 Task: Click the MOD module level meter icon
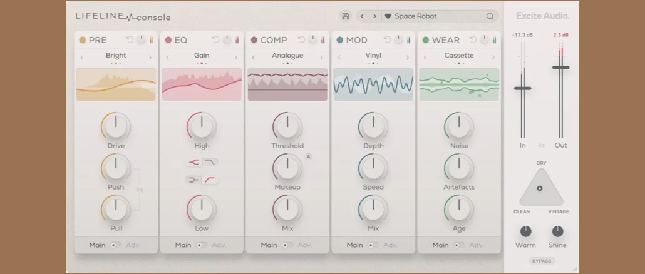click(x=409, y=40)
